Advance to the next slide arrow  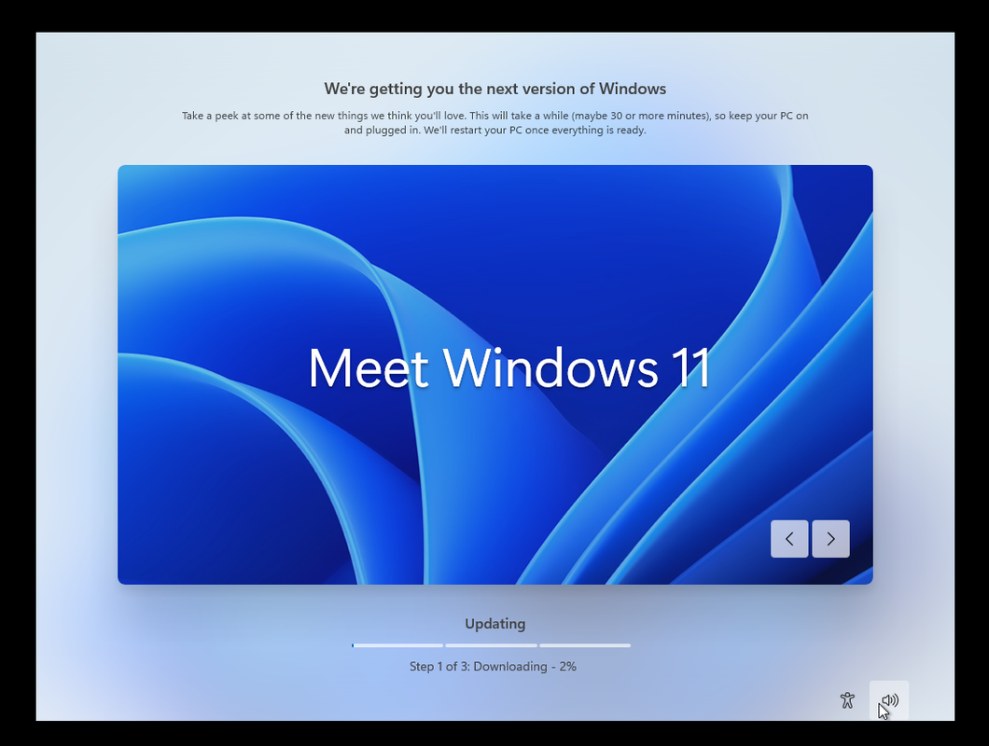830,539
